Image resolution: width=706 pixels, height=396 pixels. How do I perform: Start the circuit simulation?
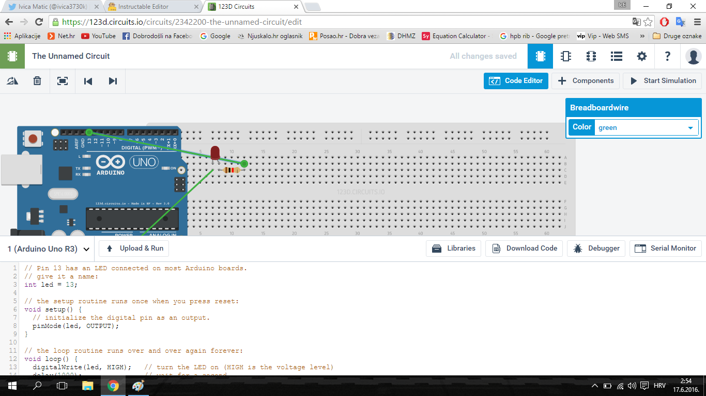662,81
